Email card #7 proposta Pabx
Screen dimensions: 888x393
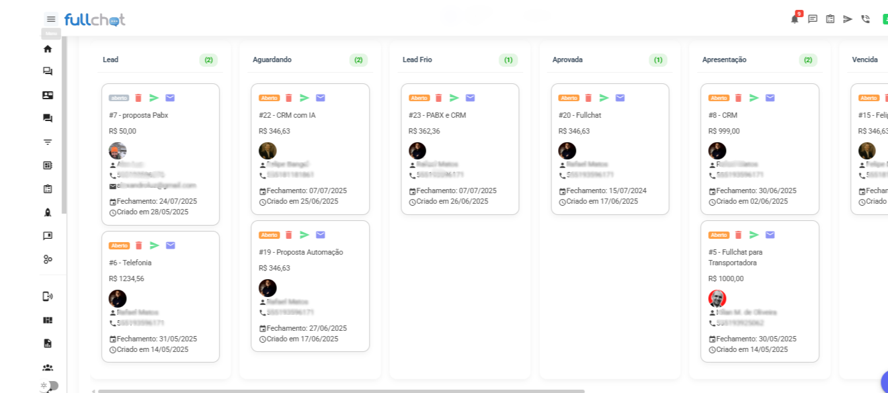[170, 98]
